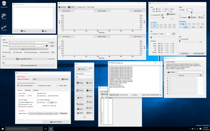Click the Check Engine Light button
Image resolution: width=210 pixels, height=131 pixels.
click(x=198, y=53)
